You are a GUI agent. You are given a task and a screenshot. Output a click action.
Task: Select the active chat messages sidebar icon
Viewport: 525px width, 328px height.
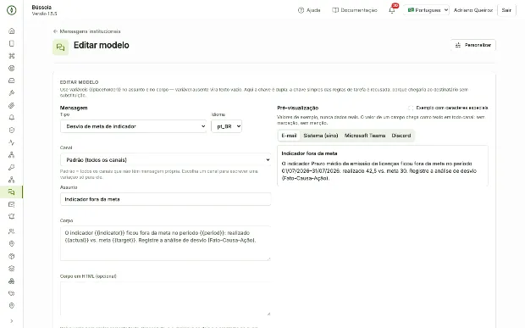point(11,192)
